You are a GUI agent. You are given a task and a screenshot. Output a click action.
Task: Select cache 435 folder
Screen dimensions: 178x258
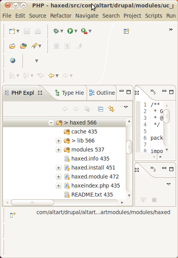tap(80, 132)
